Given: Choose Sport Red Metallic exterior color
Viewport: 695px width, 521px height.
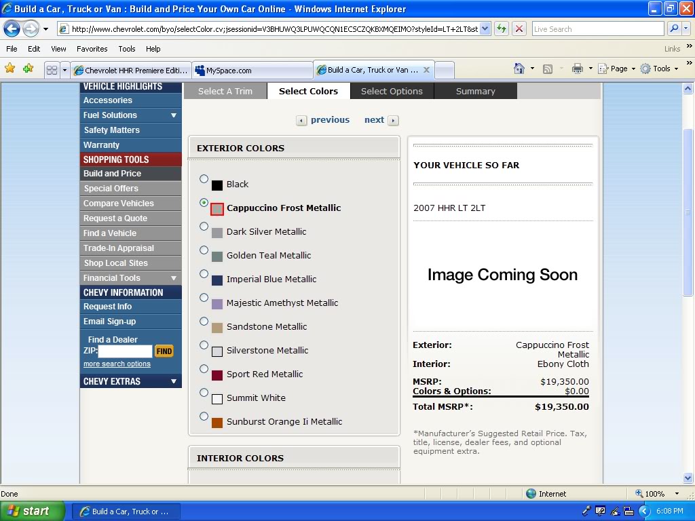Looking at the screenshot, I should tap(204, 368).
